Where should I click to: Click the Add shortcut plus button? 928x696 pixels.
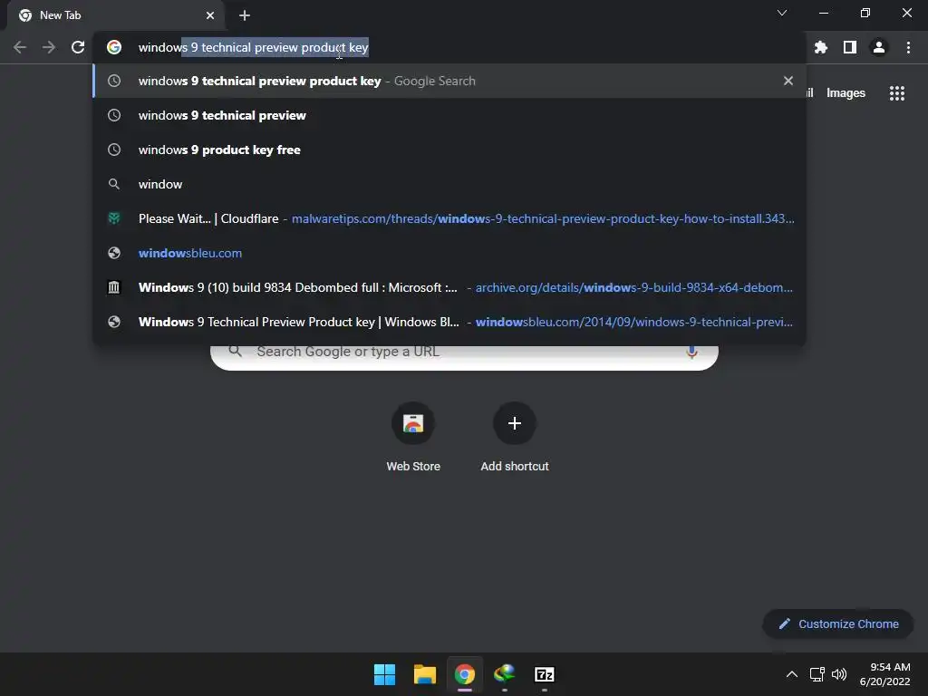pos(515,423)
